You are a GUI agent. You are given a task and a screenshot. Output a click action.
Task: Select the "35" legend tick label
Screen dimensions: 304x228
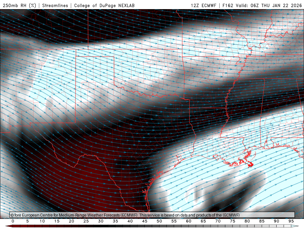[x=116, y=221]
